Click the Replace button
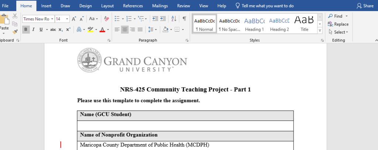This screenshot has width=378, height=150. tap(338, 24)
